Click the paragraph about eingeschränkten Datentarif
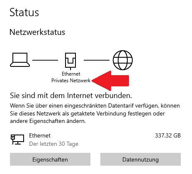This screenshot has width=192, height=174. [x=95, y=113]
